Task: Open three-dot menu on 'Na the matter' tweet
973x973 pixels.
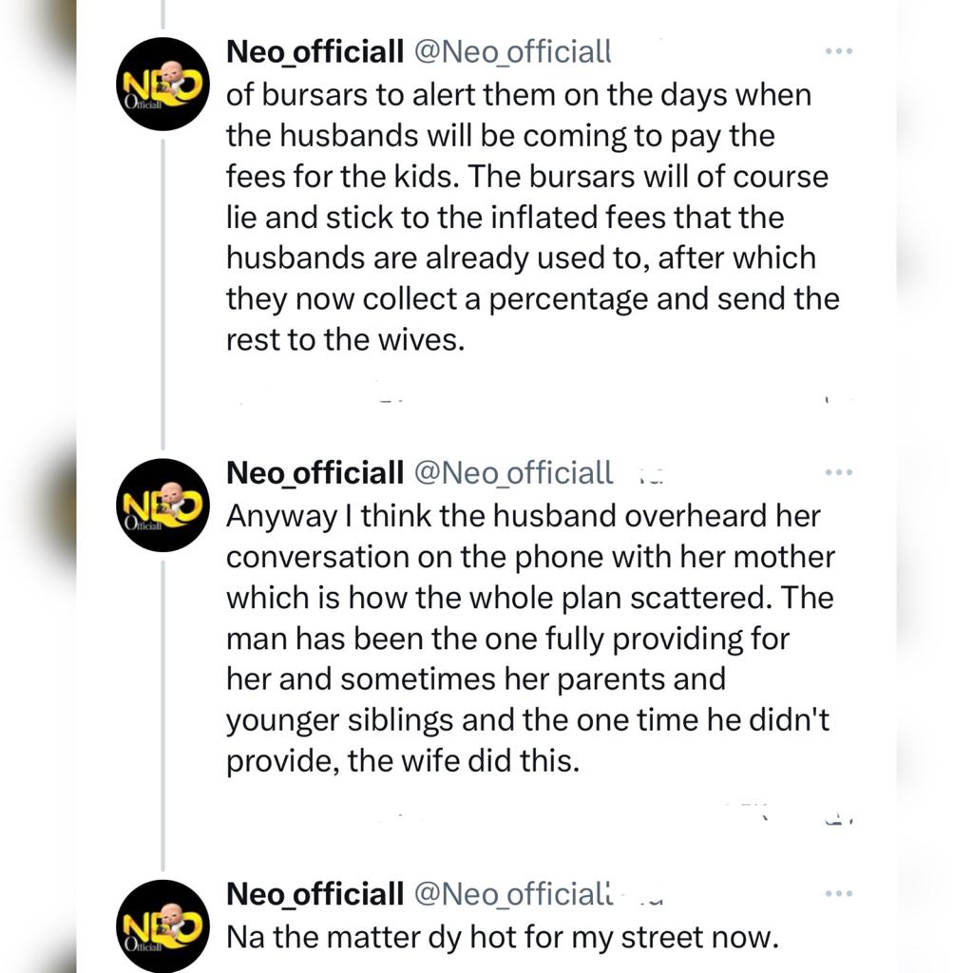Action: tap(838, 894)
